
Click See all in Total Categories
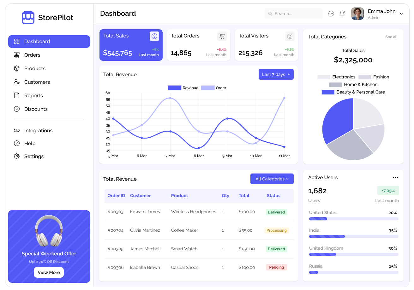tap(391, 37)
